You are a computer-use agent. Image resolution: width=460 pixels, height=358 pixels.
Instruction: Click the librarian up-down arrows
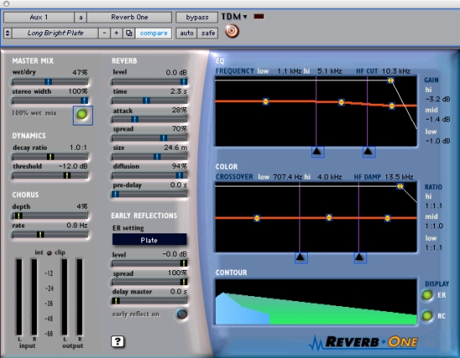pos(8,33)
